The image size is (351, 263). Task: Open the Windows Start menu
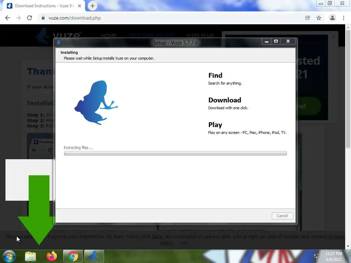tap(9, 256)
